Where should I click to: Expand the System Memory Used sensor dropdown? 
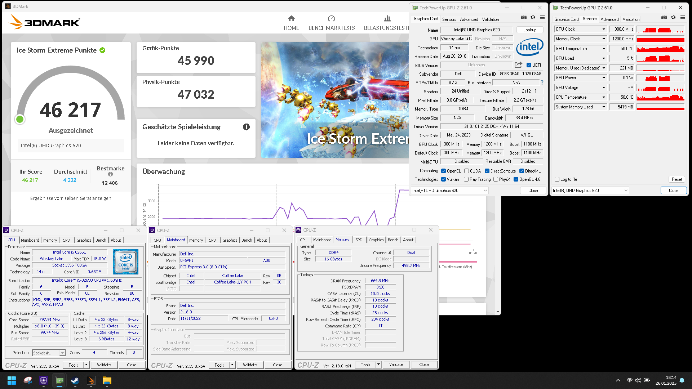click(x=604, y=107)
